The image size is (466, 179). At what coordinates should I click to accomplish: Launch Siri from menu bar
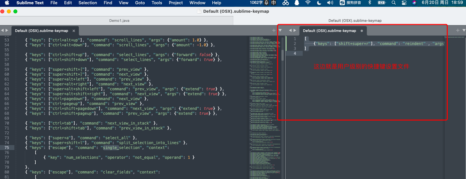414,3
